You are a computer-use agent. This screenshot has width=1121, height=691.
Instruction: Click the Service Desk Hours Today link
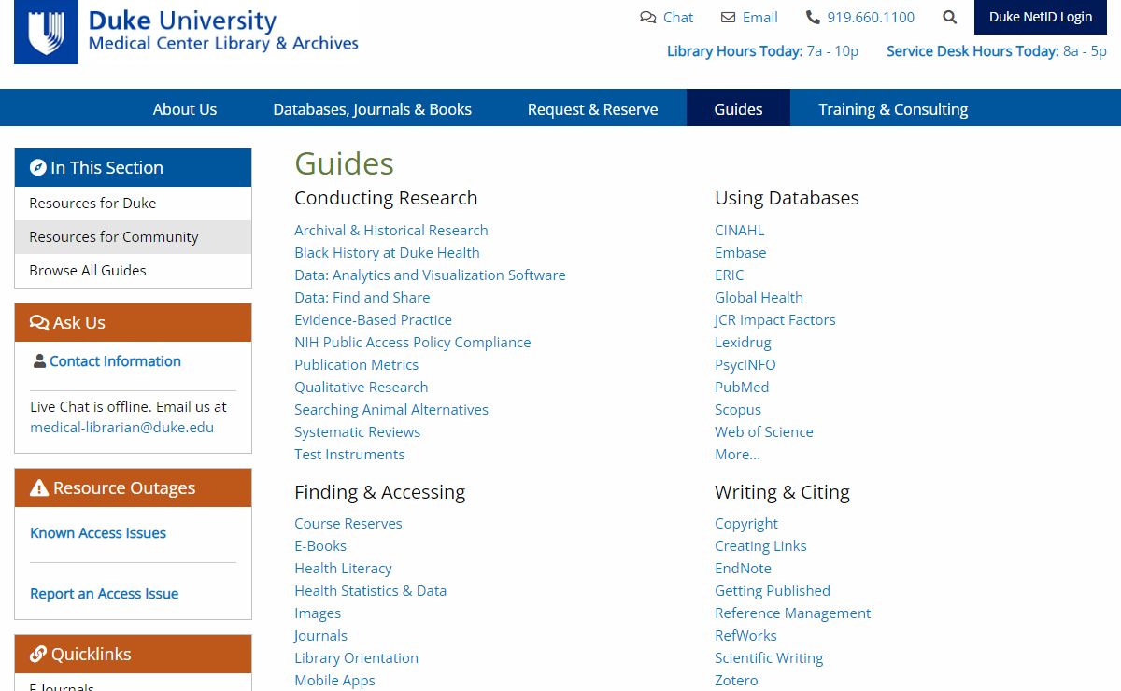997,51
